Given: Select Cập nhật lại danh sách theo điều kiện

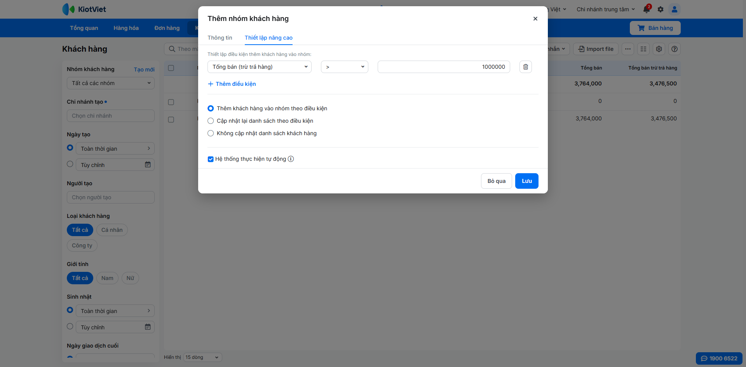Looking at the screenshot, I should [211, 121].
